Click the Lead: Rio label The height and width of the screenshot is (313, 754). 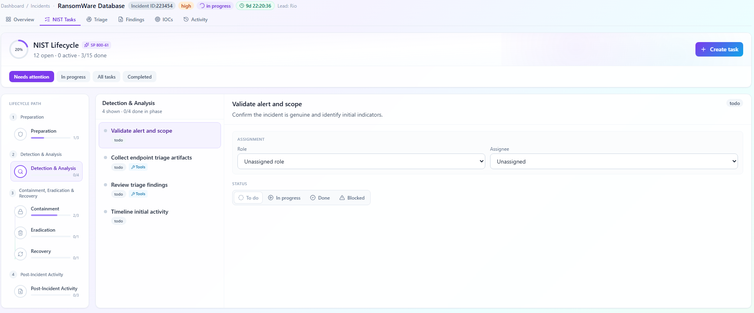point(287,6)
